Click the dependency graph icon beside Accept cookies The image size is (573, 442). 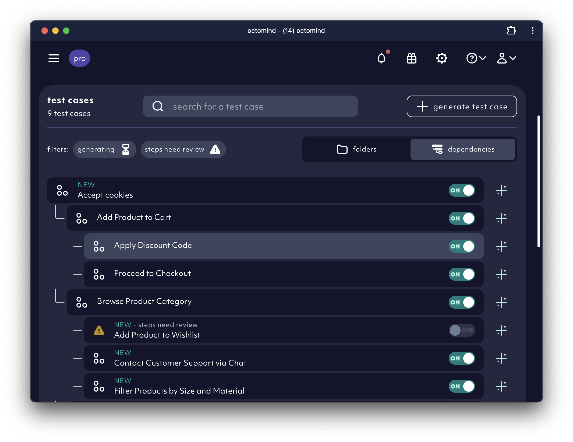coord(501,190)
